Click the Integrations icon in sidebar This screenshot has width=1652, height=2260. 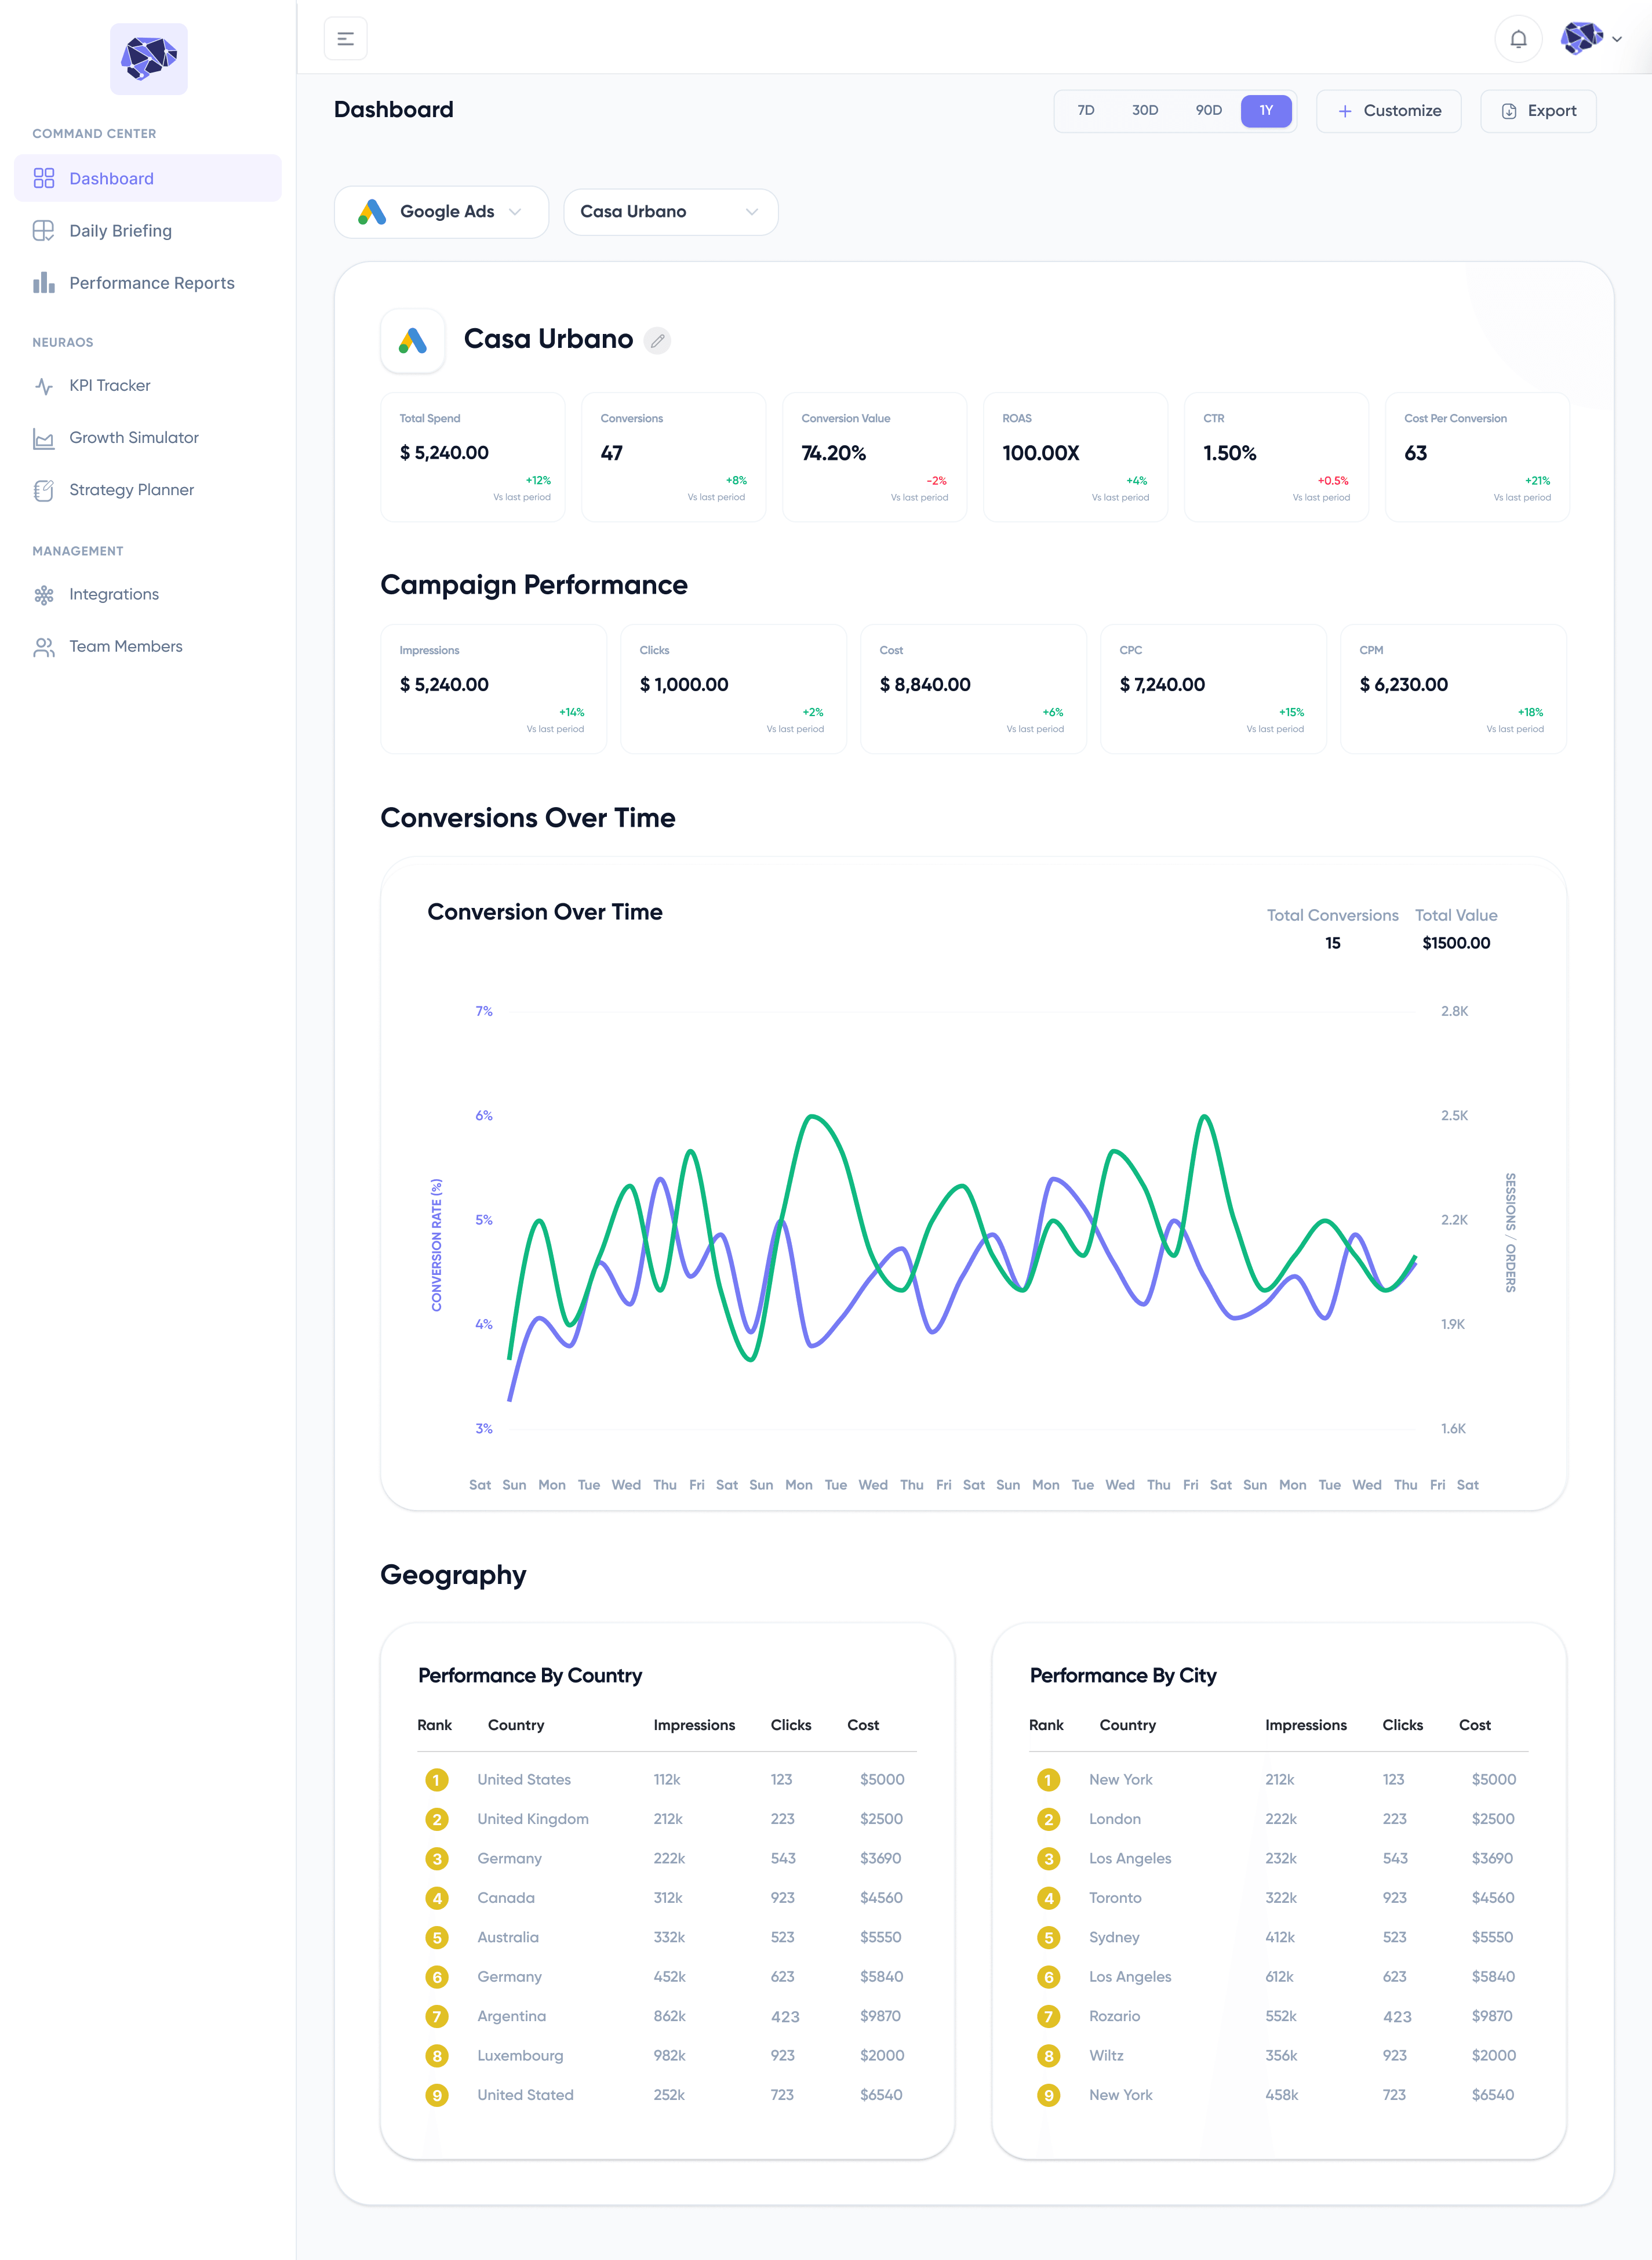(x=44, y=595)
